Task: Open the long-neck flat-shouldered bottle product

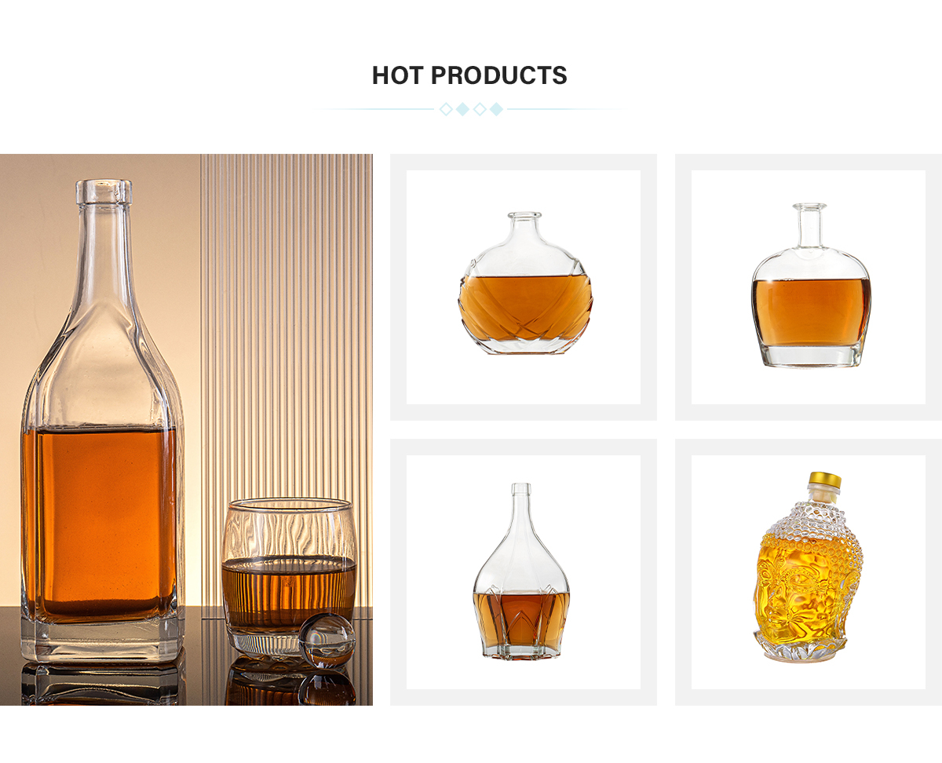Action: coord(810,286)
